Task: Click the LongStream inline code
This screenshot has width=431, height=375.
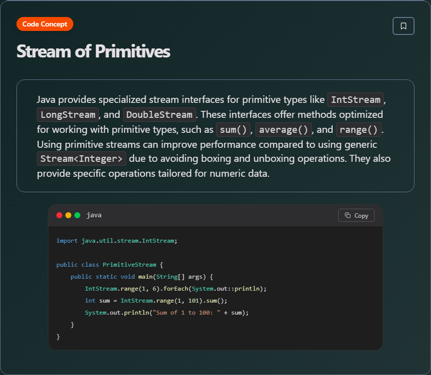Action: coord(68,114)
